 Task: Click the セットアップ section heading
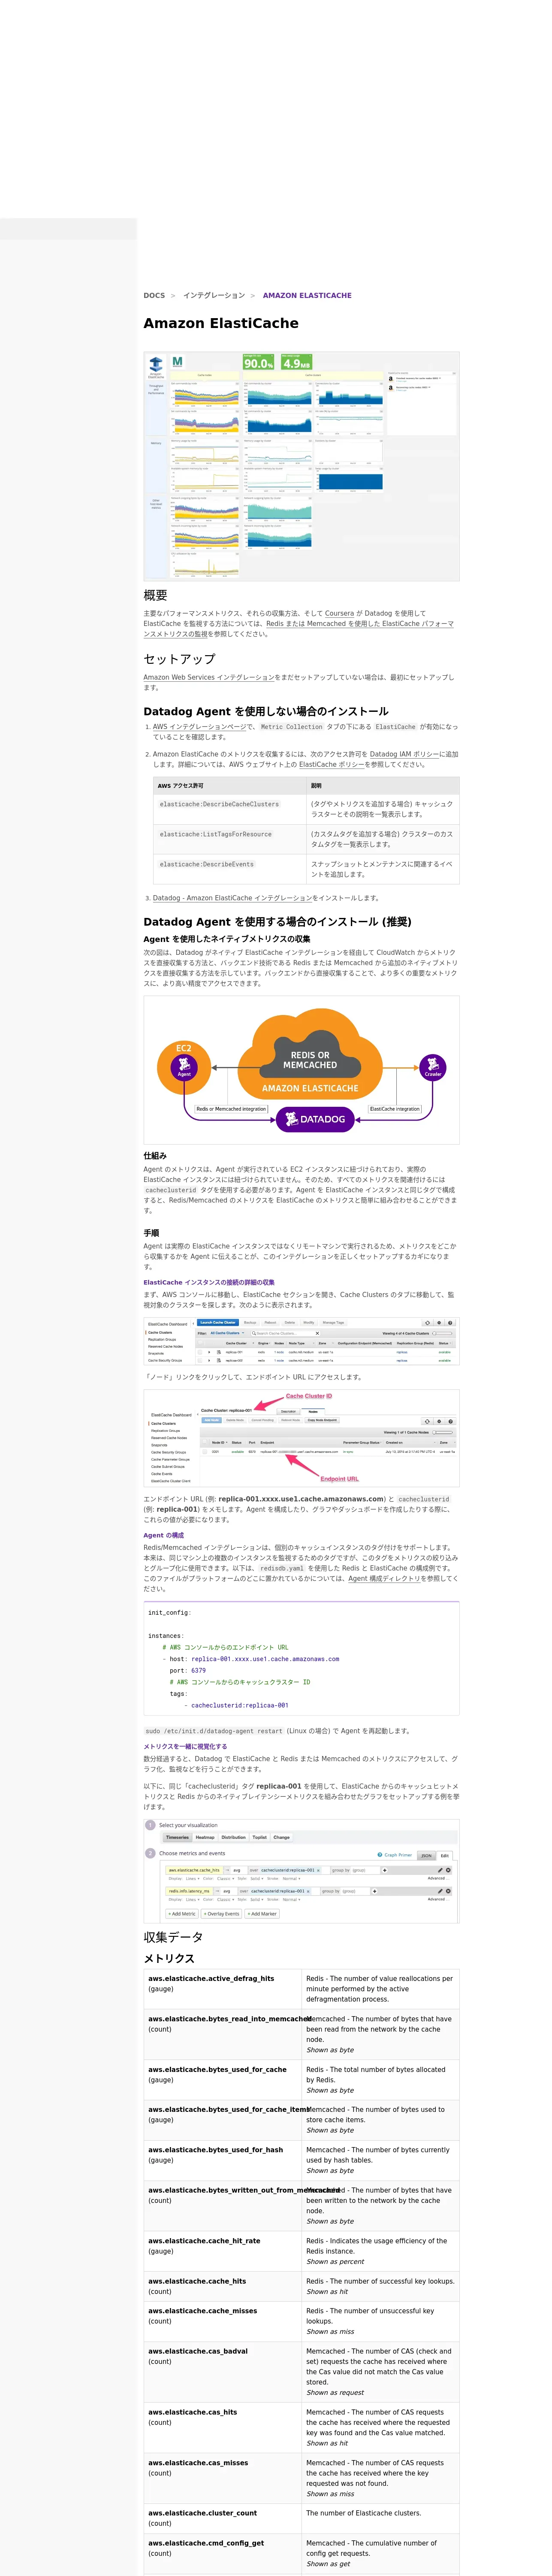click(180, 659)
